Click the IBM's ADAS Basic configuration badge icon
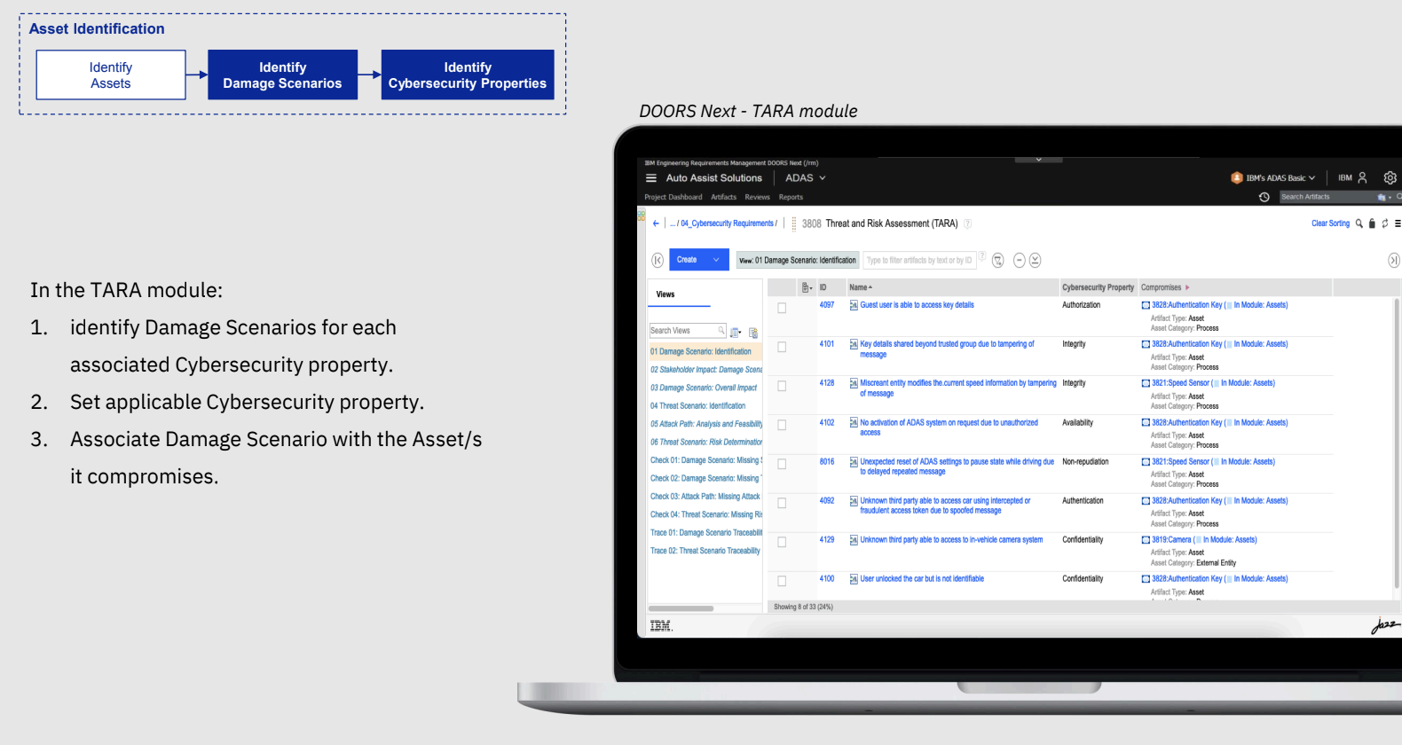 point(1237,178)
